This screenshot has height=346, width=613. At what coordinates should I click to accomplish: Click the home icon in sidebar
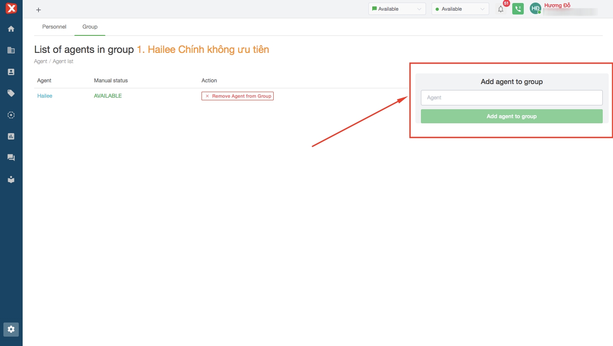coord(11,29)
